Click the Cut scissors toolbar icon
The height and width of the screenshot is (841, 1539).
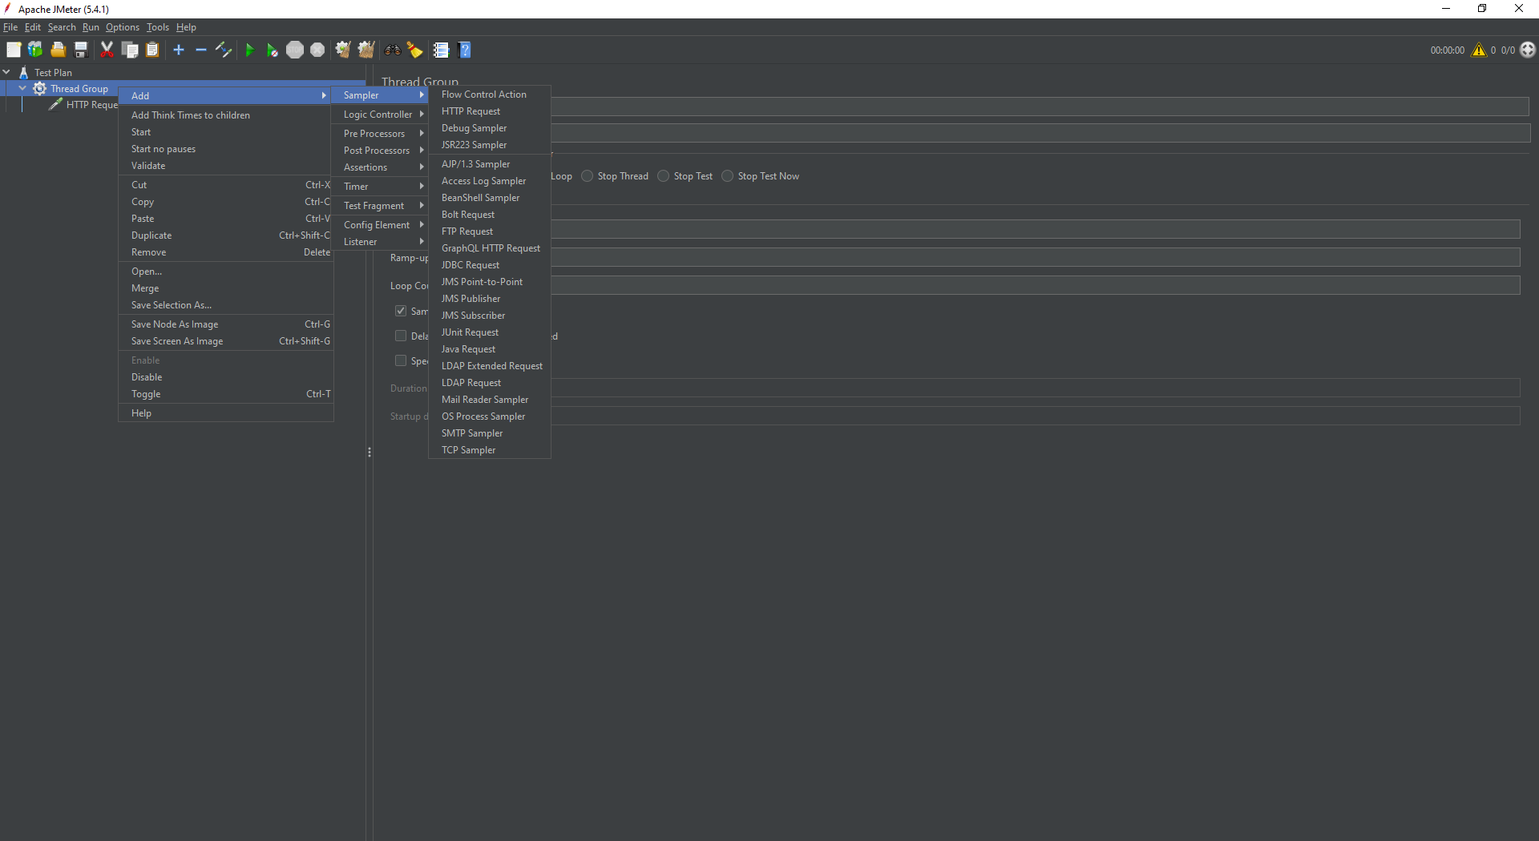(107, 50)
